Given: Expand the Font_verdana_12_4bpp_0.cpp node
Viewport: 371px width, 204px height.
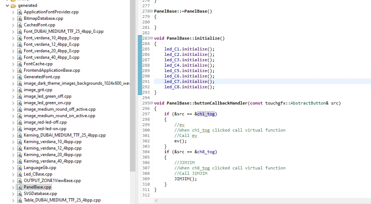Looking at the screenshot, I should pos(13,44).
